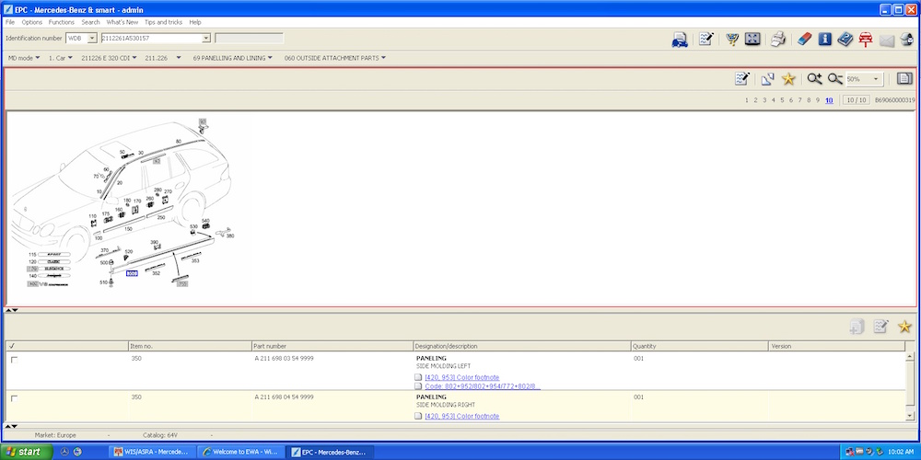Open the MD mode dropdown
The image size is (921, 460).
[24, 58]
